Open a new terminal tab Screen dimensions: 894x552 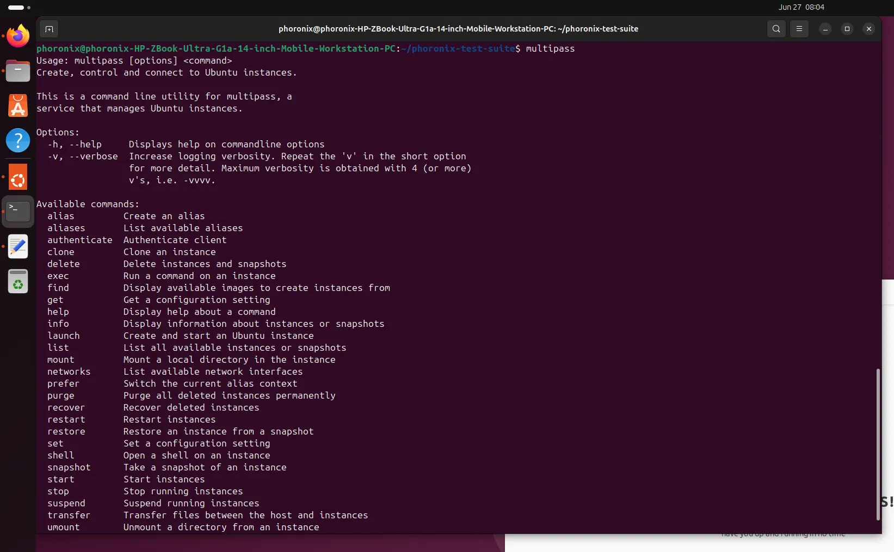pyautogui.click(x=49, y=29)
